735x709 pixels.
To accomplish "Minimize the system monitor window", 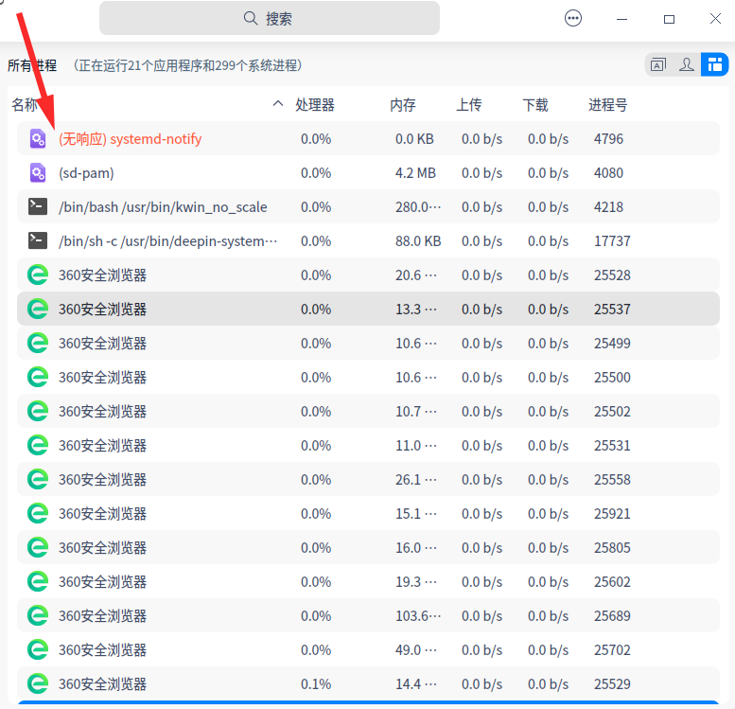I will [x=621, y=19].
